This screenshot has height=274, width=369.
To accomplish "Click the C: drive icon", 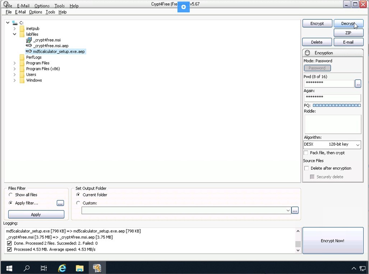I will (15, 23).
